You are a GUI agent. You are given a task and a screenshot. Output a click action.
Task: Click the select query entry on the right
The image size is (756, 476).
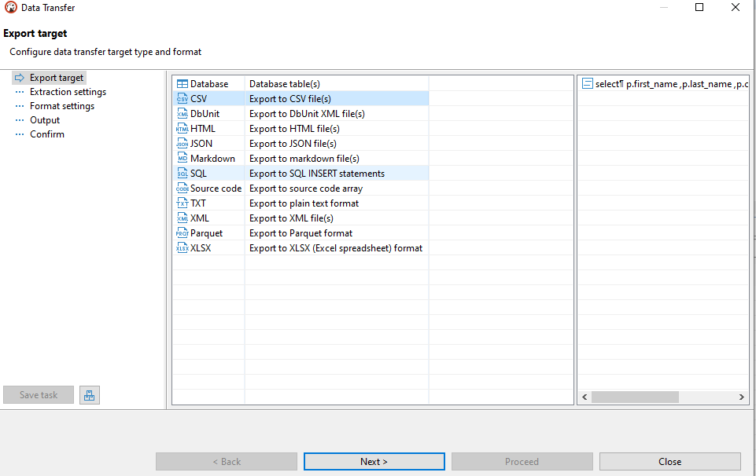[x=665, y=83]
